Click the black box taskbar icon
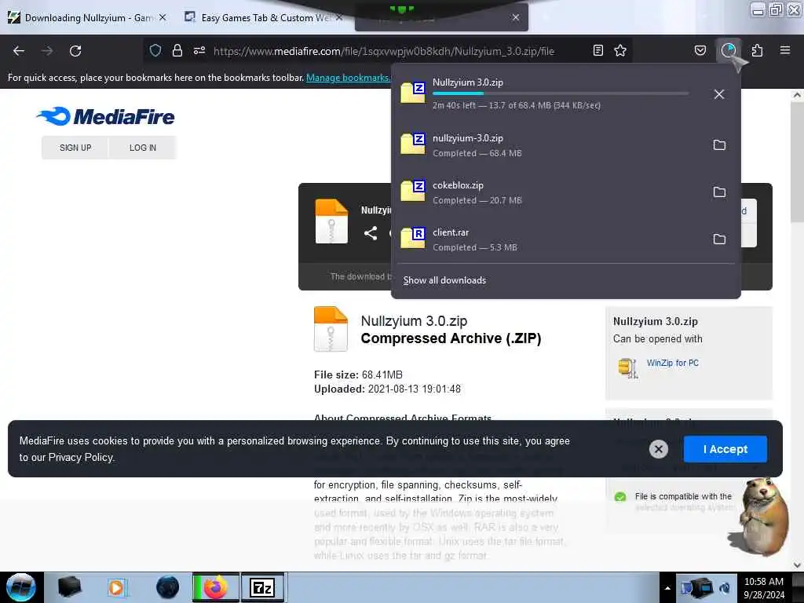The image size is (804, 603). (x=70, y=587)
